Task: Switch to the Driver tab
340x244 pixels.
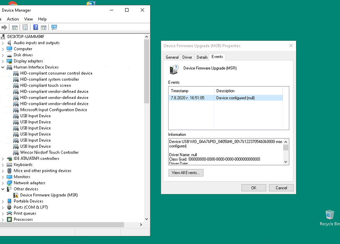Action: (x=187, y=57)
